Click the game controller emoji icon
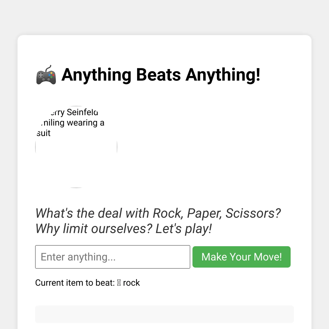Screen dimensions: 329x329 tap(46, 75)
